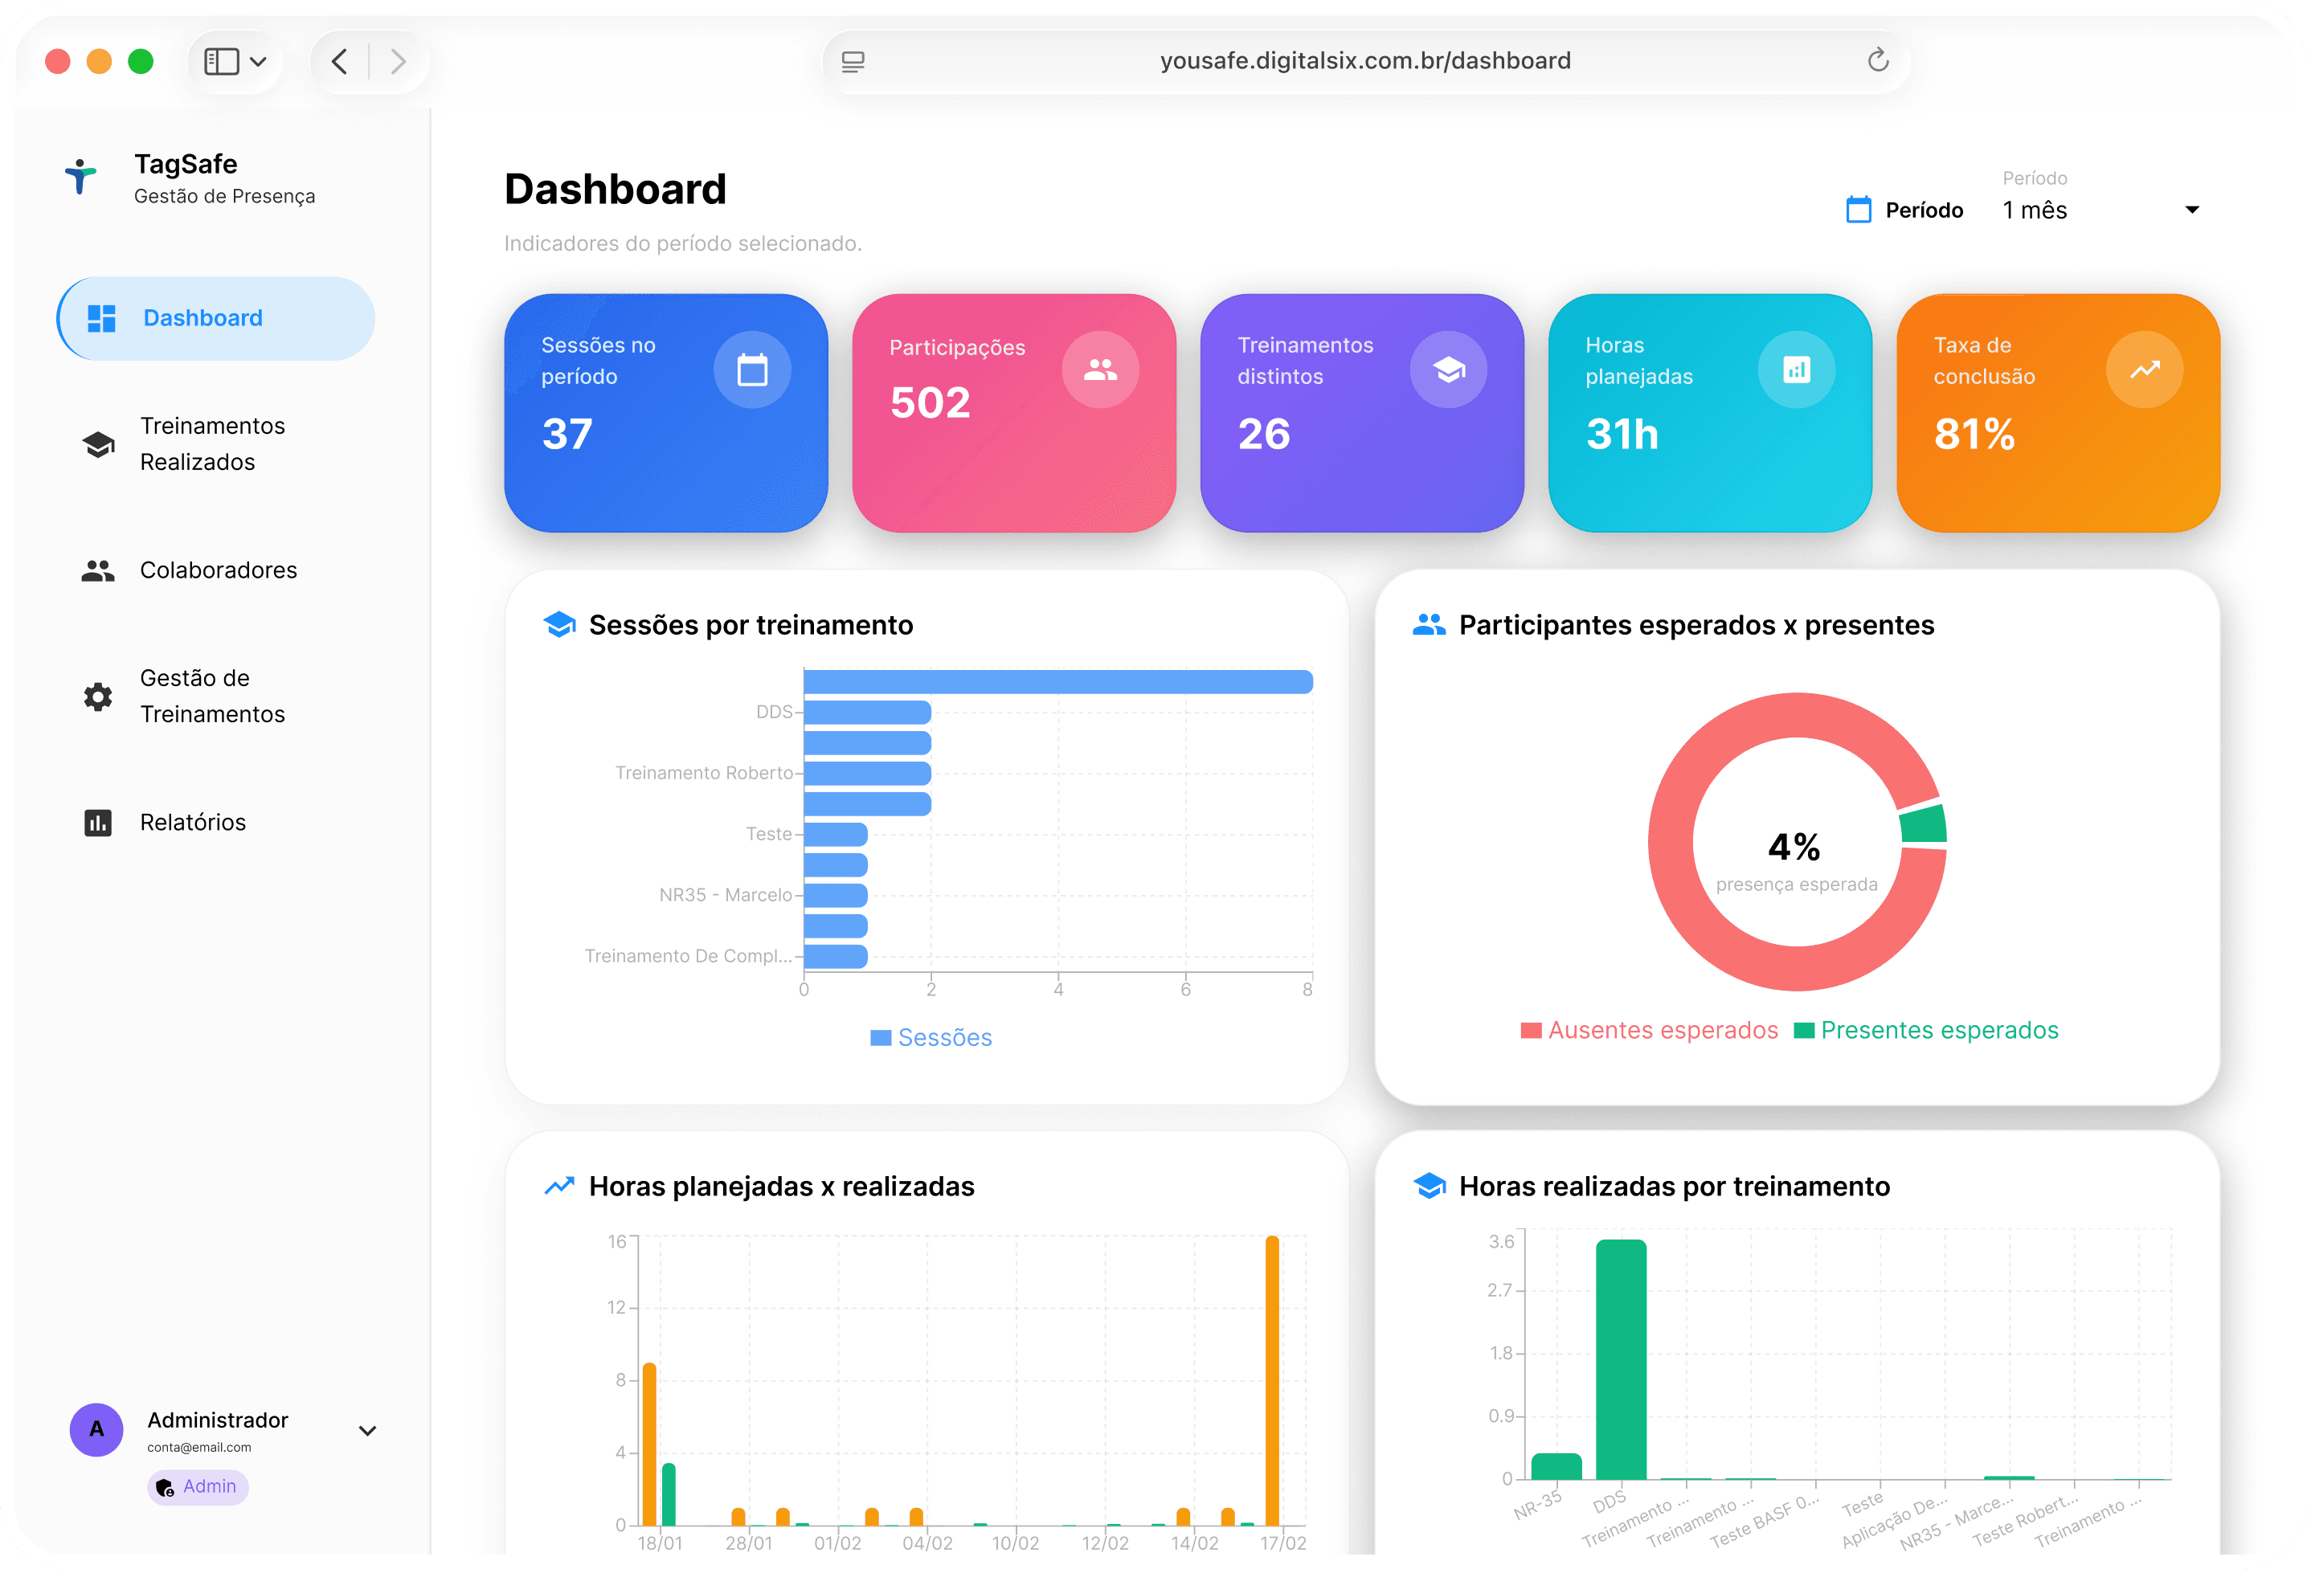Viewport: 2307px width, 1569px height.
Task: Click graduation cap icon in Treinamentos distintos card
Action: pos(1448,370)
